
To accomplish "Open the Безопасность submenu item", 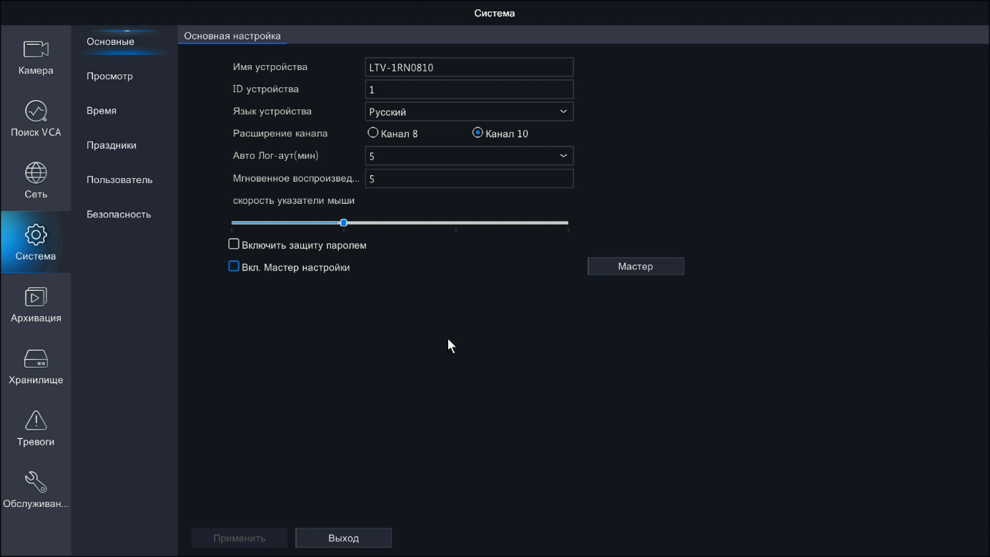I will coord(119,214).
